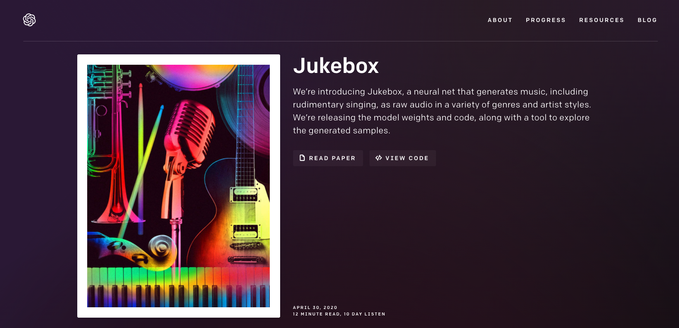Viewport: 679px width, 328px height.
Task: Click the OpenAI logo in header
Action: 29,20
